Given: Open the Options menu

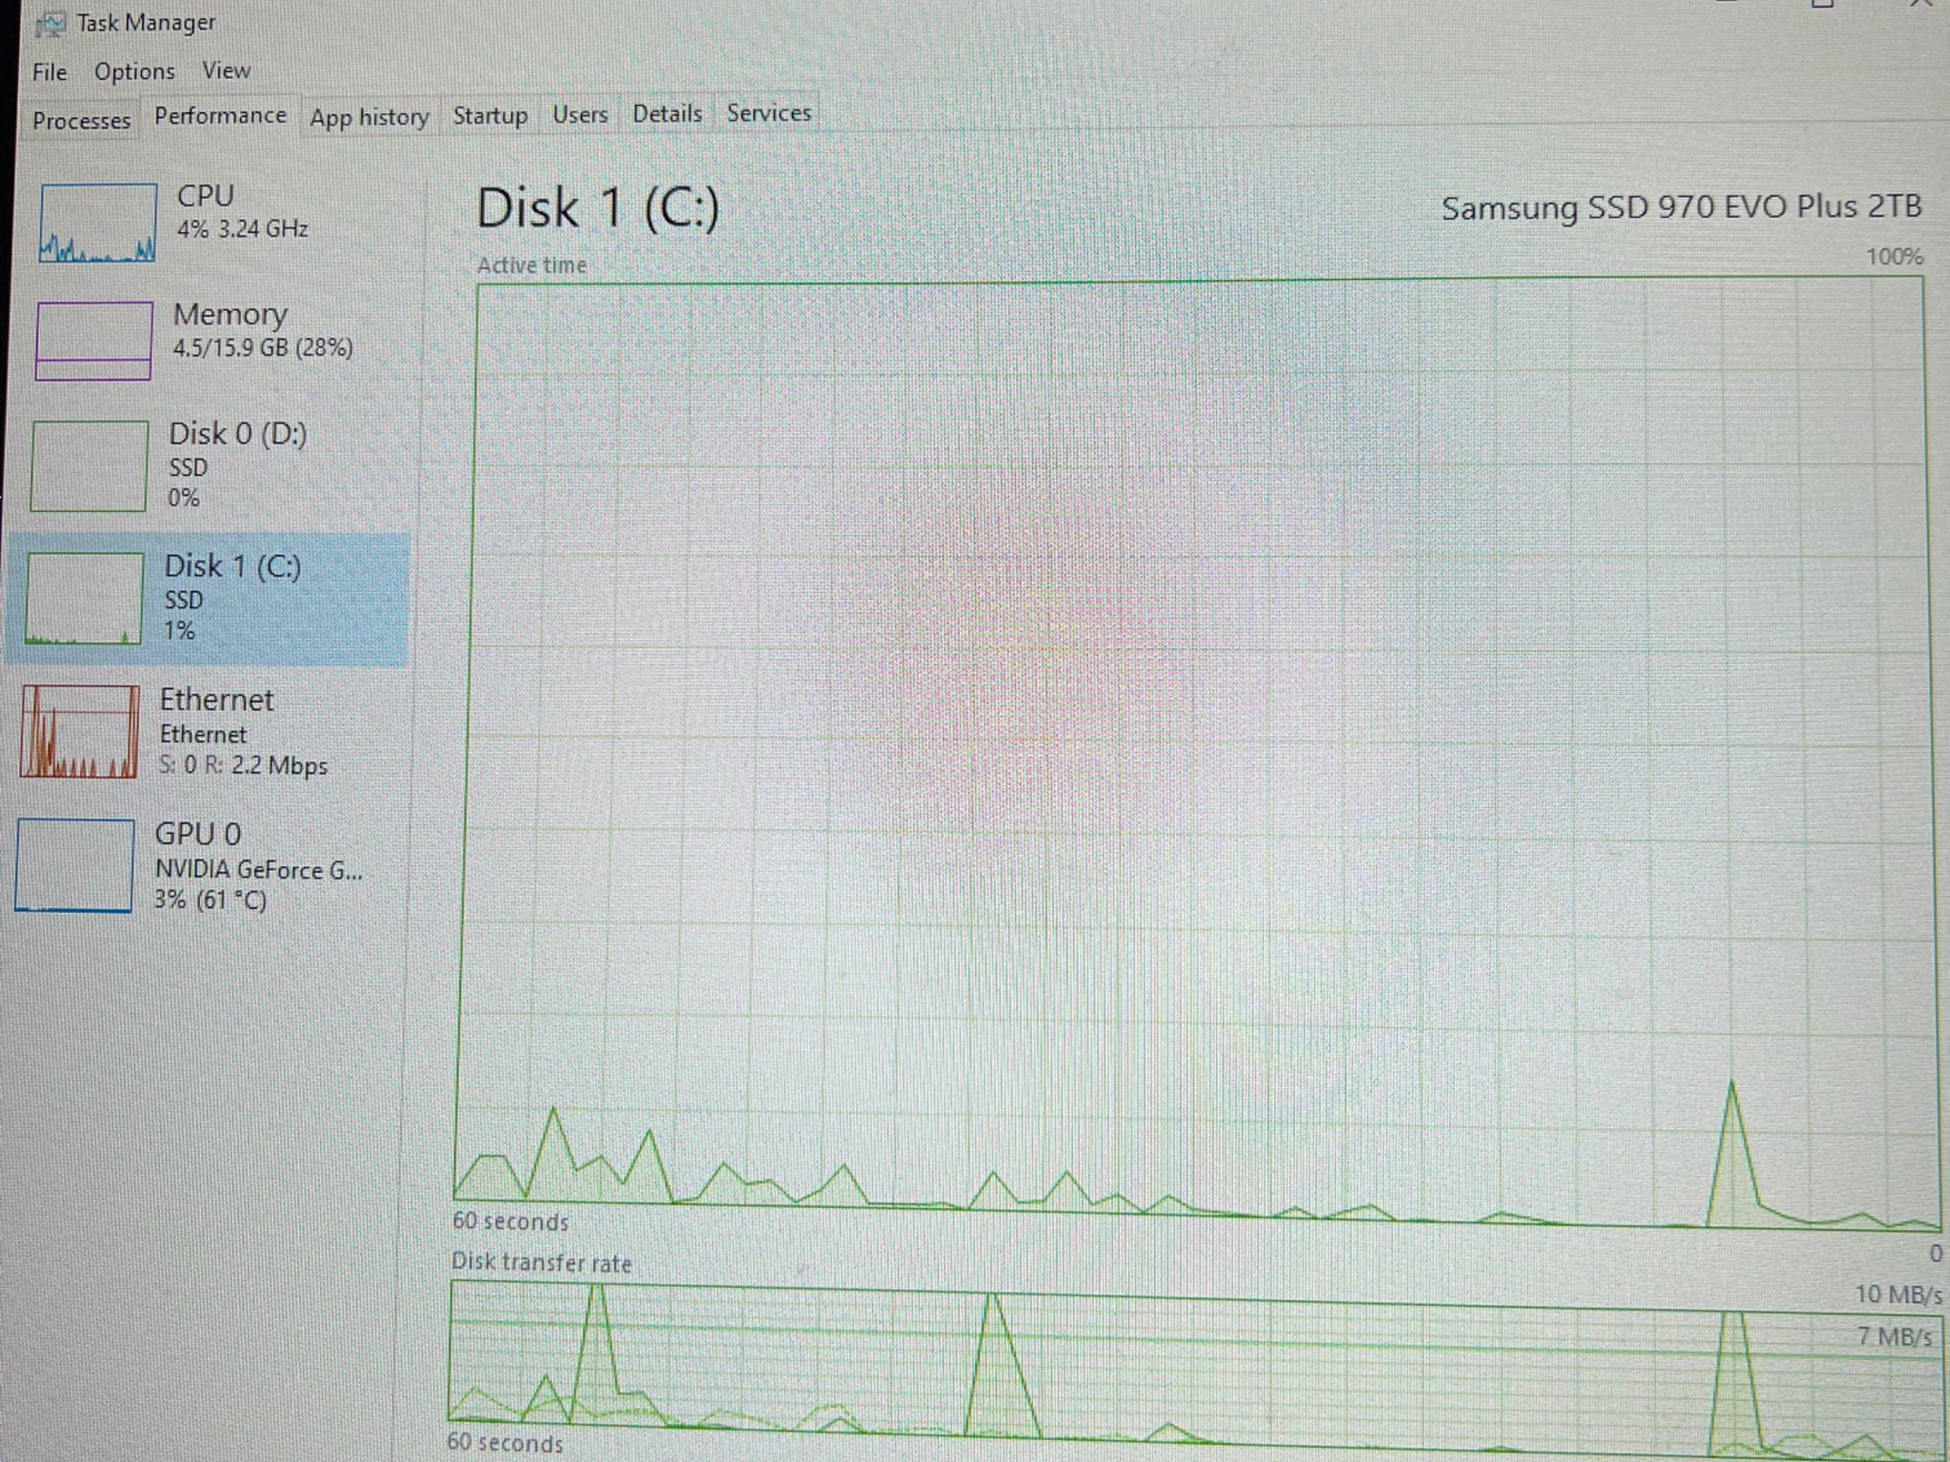Looking at the screenshot, I should (x=134, y=71).
